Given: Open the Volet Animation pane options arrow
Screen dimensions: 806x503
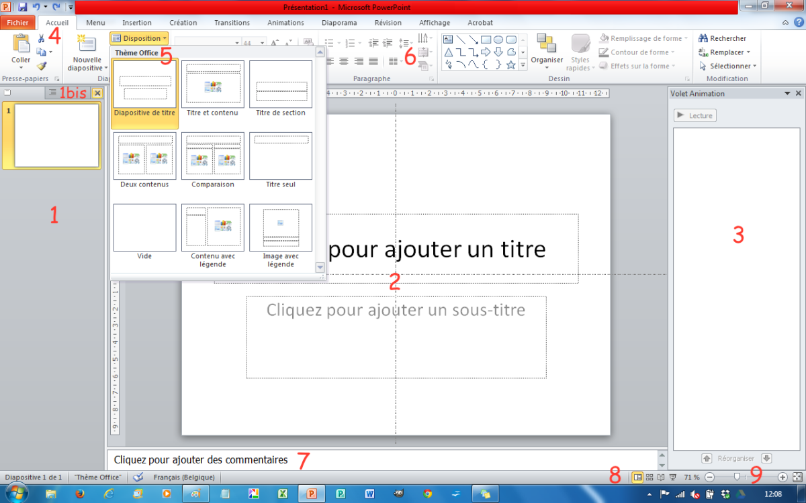Looking at the screenshot, I should pyautogui.click(x=788, y=94).
